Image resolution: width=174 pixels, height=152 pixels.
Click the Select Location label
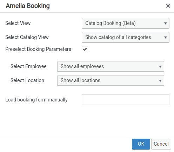(x=27, y=80)
